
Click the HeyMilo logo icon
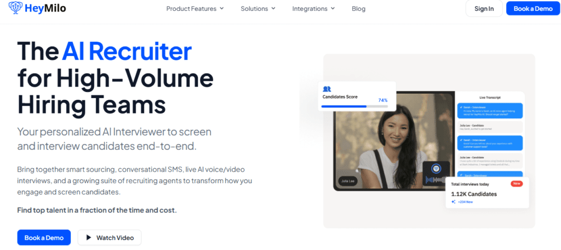tap(15, 8)
